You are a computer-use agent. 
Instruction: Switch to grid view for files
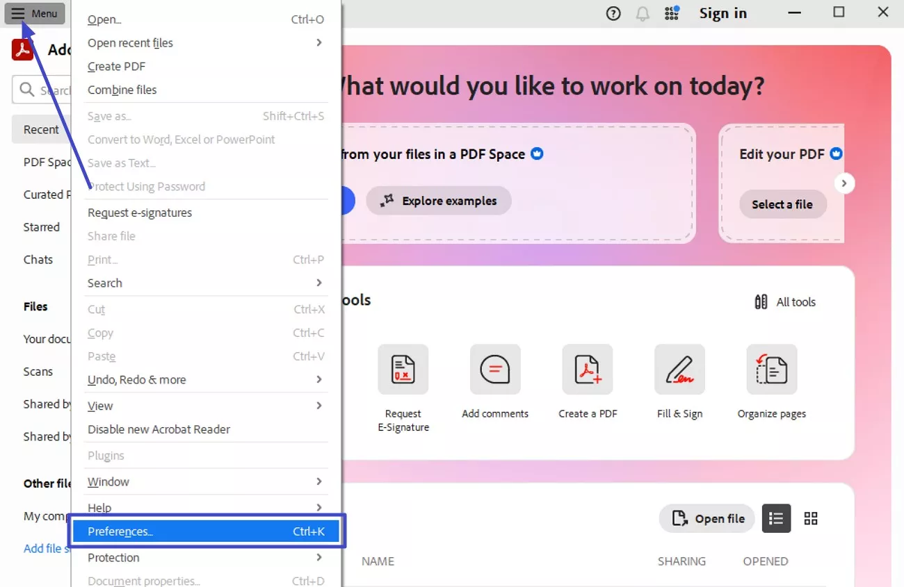(810, 518)
